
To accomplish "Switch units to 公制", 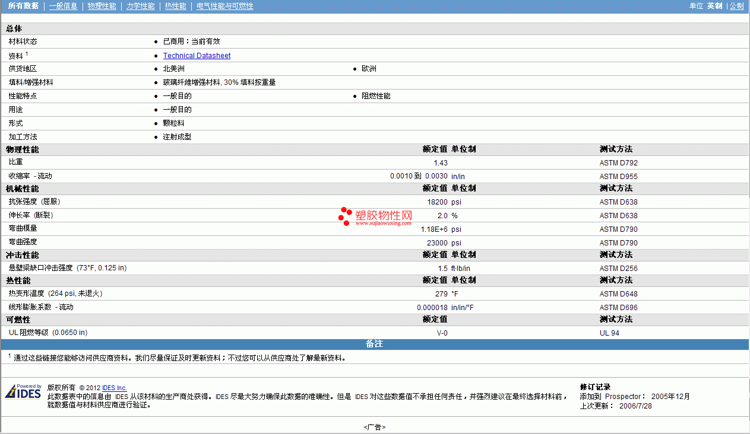I will pos(736,6).
